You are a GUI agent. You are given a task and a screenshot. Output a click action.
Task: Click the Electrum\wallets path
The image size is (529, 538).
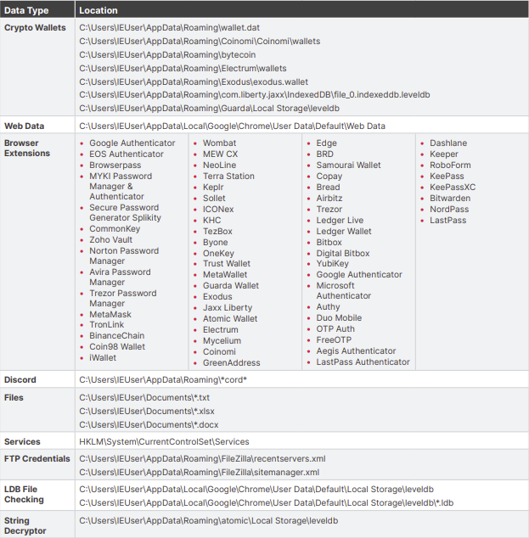pos(183,68)
